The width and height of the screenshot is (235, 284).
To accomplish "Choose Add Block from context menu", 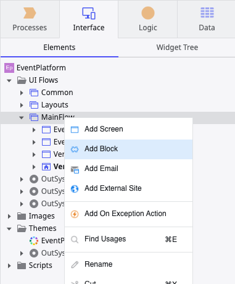I will [x=128, y=149].
